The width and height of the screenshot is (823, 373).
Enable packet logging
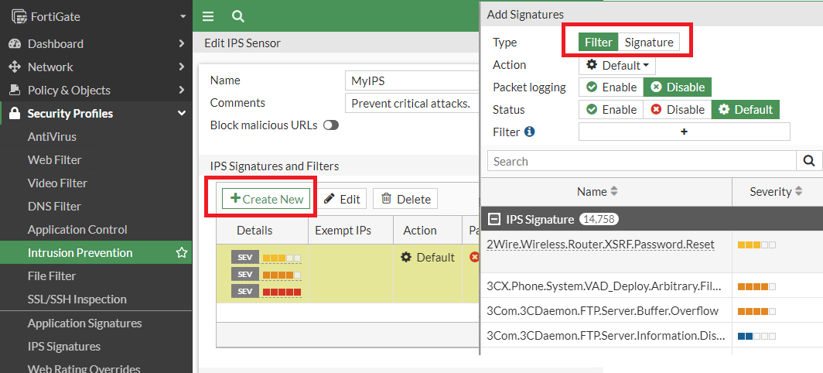pos(612,87)
